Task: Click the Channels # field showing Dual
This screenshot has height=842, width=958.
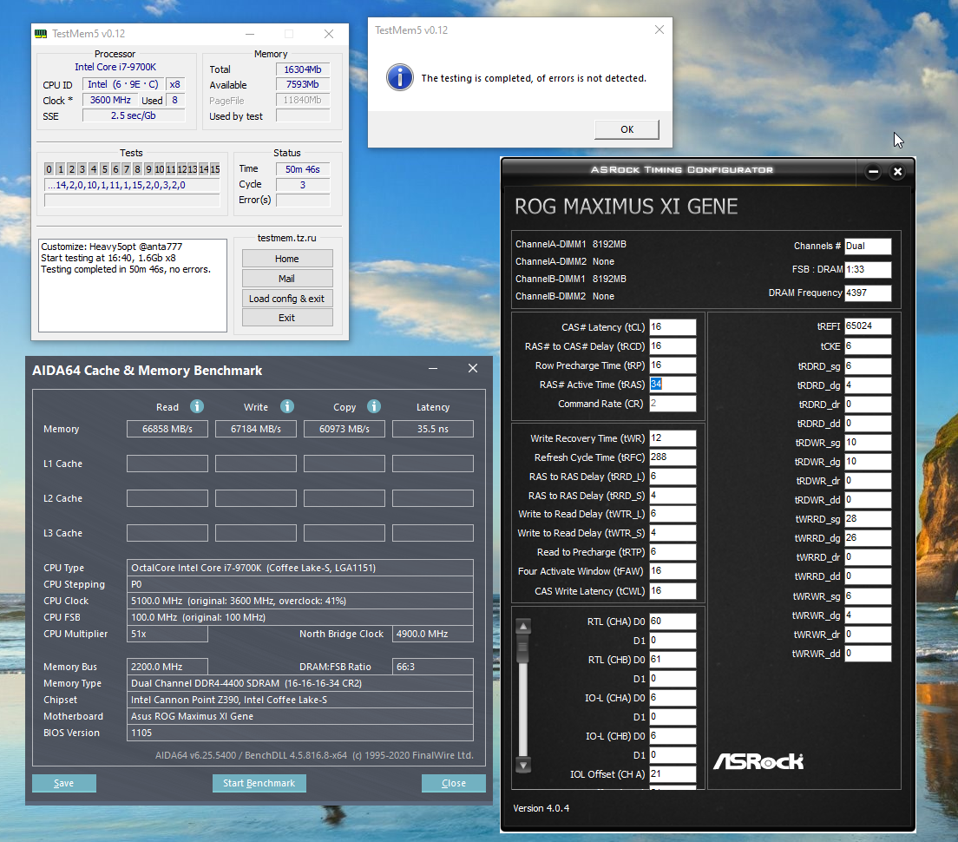Action: coord(868,247)
